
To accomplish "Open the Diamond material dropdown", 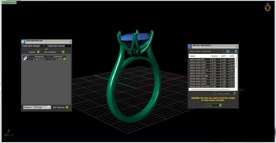I will pos(49,108).
